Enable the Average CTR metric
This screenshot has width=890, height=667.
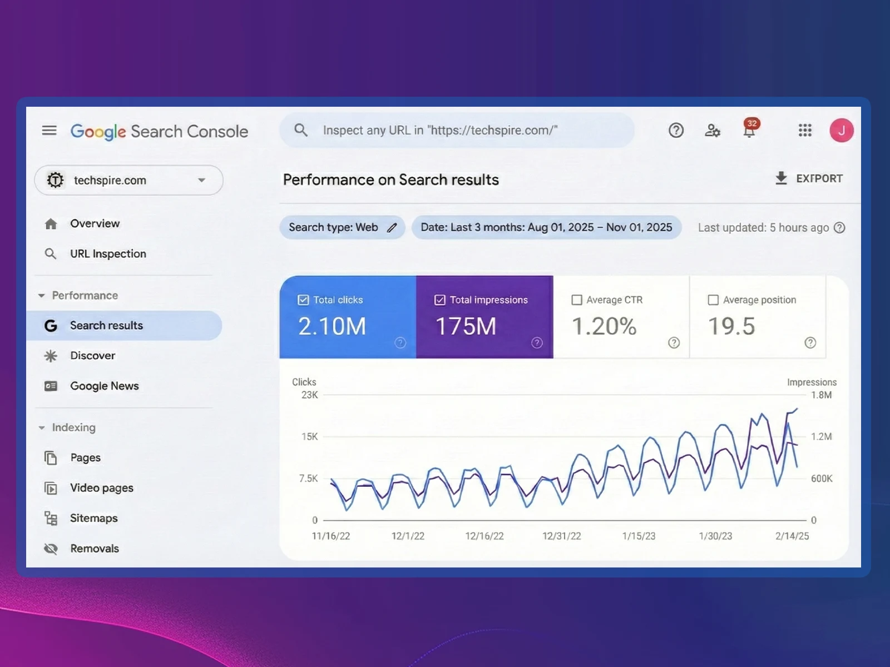click(577, 300)
